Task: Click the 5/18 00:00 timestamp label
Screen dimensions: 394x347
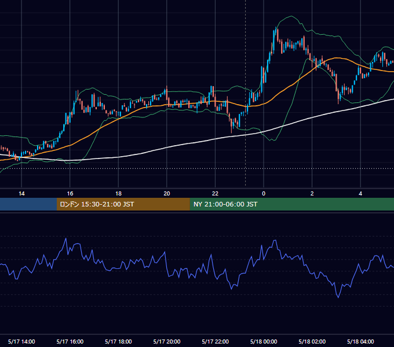Action: tap(264, 341)
